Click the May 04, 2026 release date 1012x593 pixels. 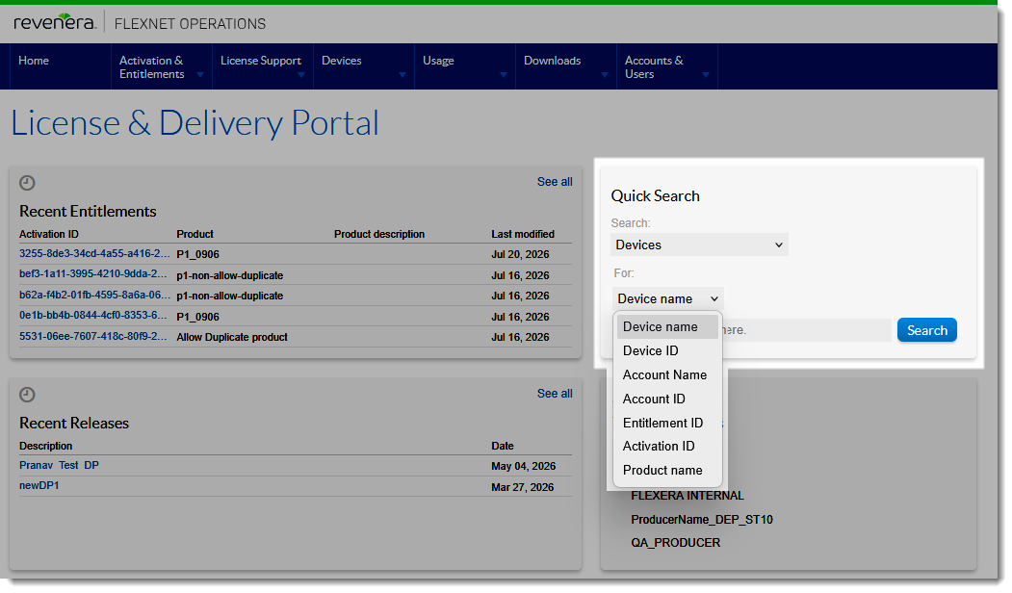pyautogui.click(x=524, y=467)
